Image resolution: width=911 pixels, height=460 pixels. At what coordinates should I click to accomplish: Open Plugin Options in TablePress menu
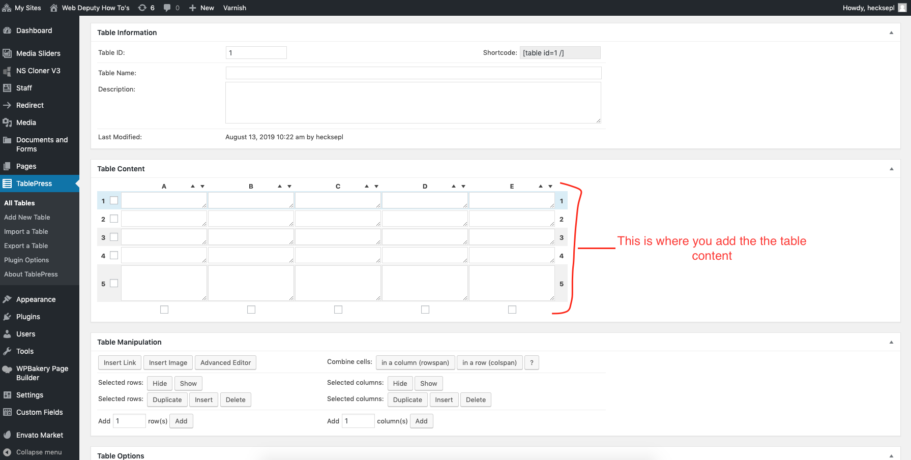click(26, 260)
